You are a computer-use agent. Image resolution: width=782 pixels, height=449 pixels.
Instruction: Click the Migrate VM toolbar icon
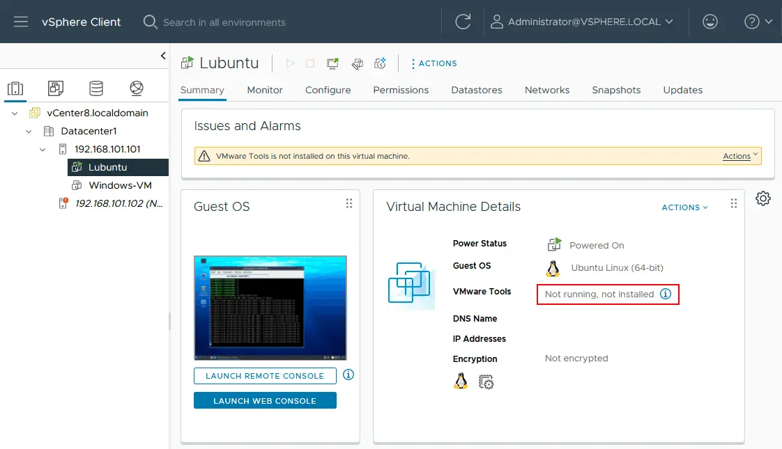tap(357, 63)
